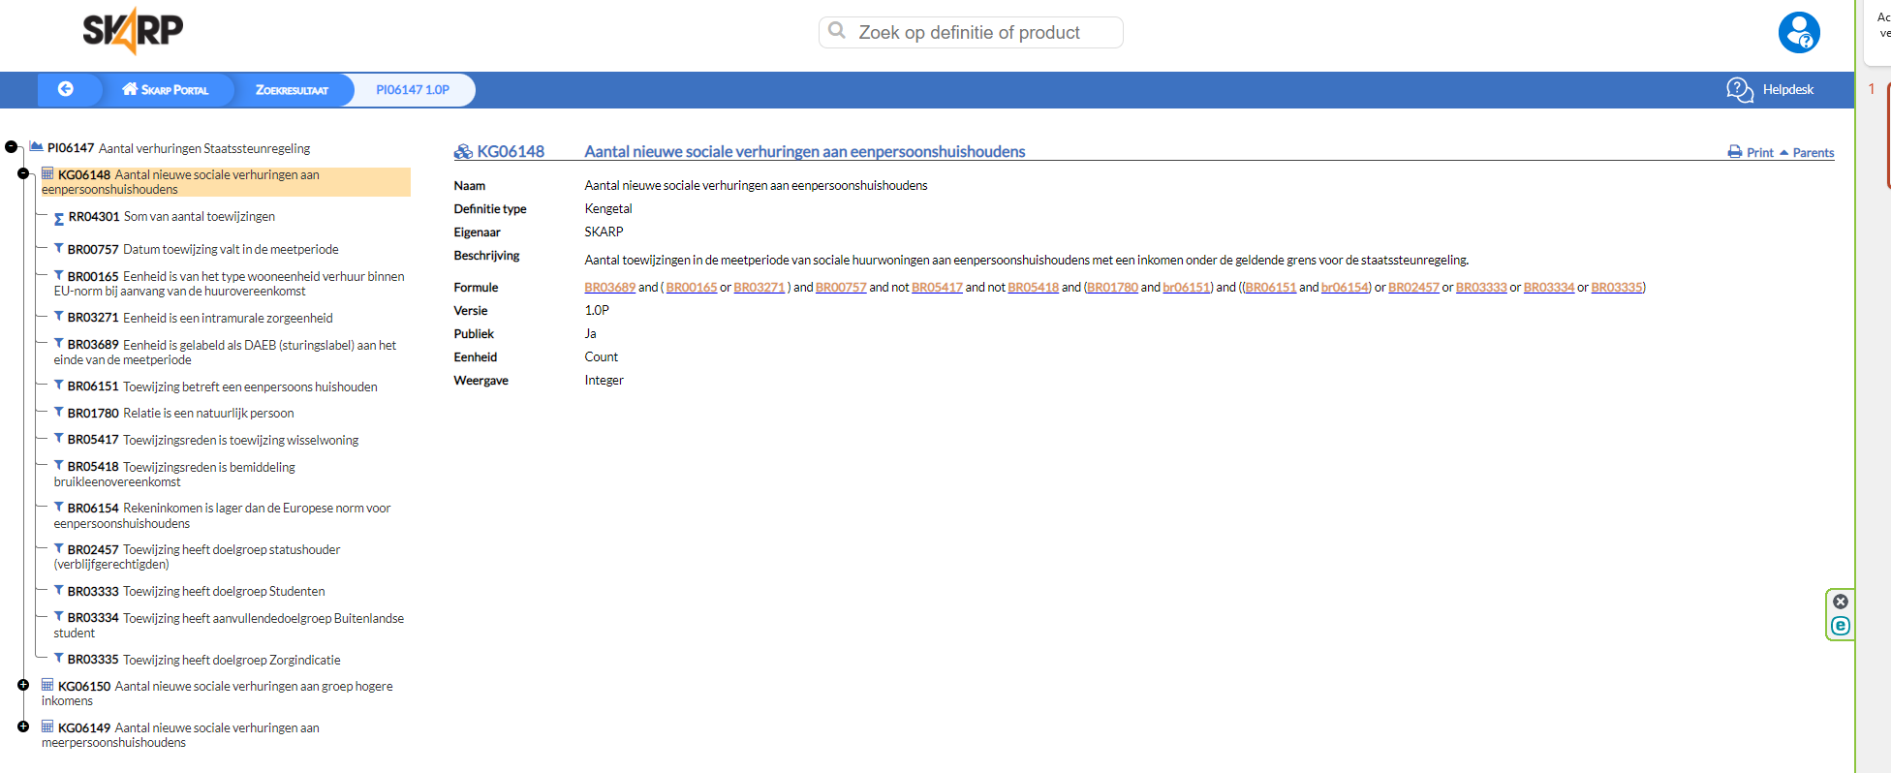This screenshot has height=773, width=1891.
Task: Expand the KG06149 tree node
Action: pyautogui.click(x=23, y=727)
